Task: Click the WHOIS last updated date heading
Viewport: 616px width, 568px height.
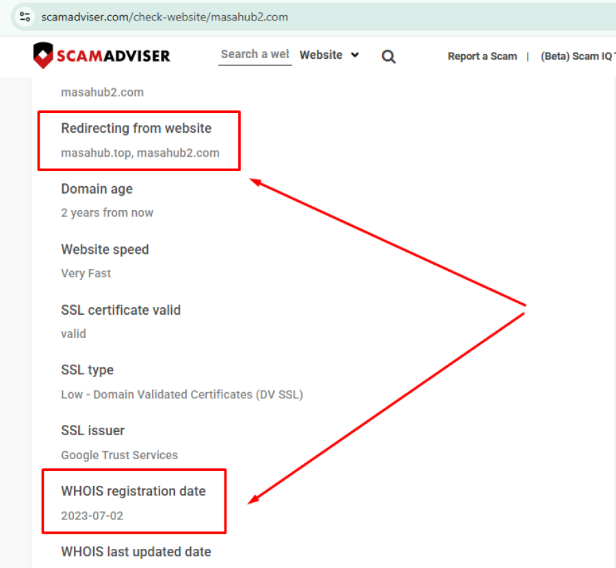Action: [136, 552]
